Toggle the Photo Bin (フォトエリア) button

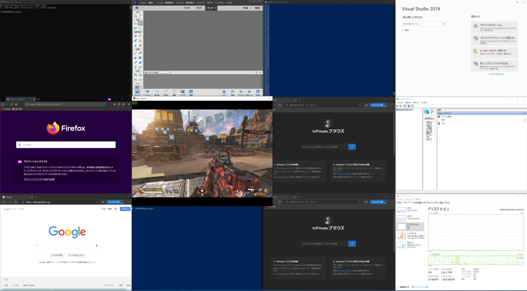point(137,92)
